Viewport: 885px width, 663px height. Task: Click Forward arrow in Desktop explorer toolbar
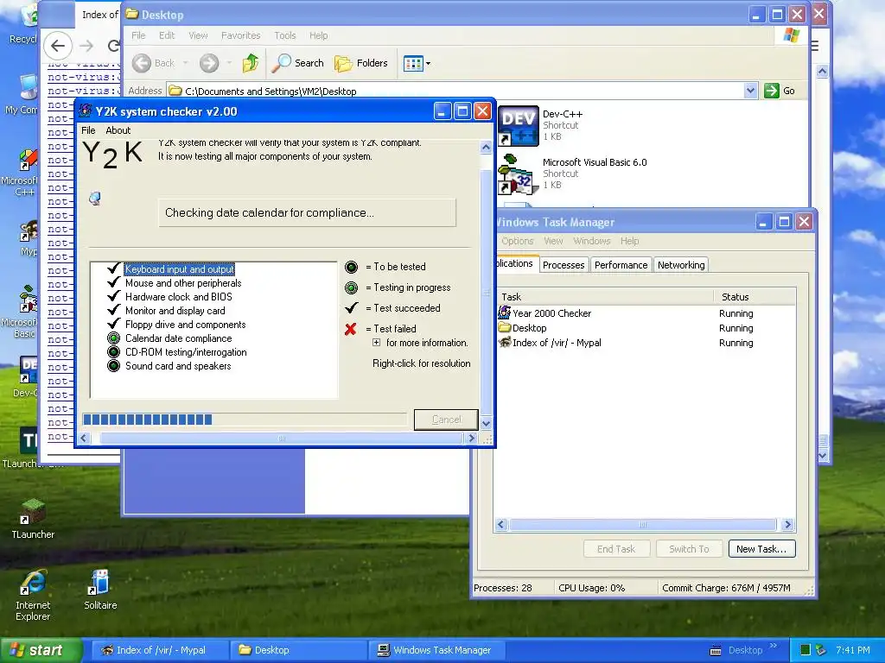pyautogui.click(x=209, y=63)
